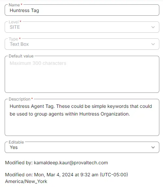Click the Name field label

click(14, 5)
